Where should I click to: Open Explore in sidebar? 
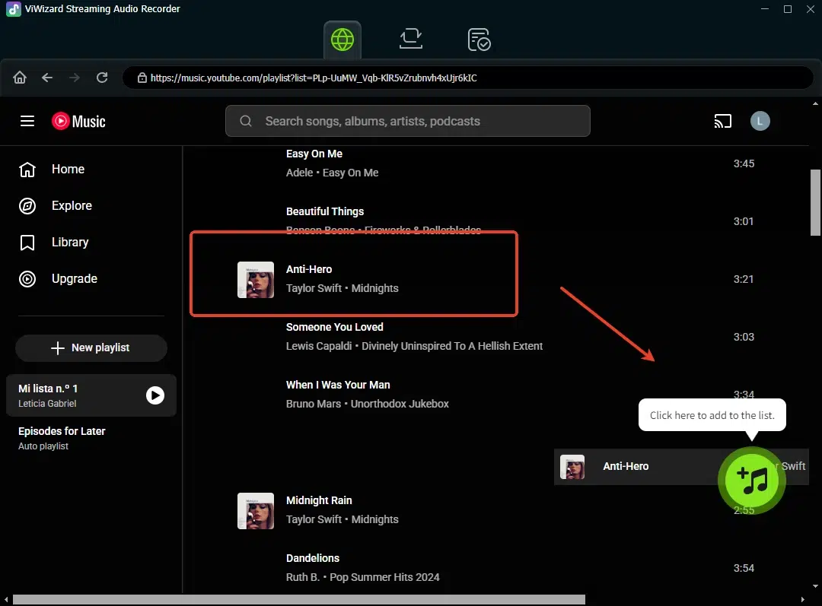(x=56, y=206)
